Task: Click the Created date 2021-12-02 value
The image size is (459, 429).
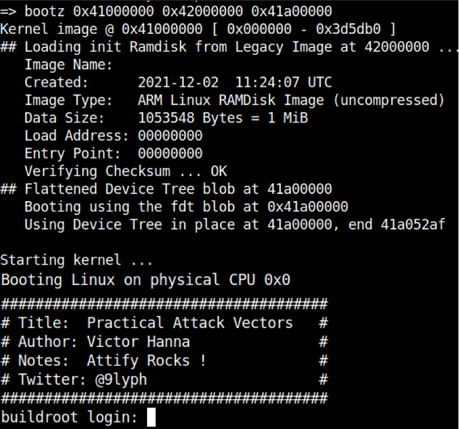Action: point(178,82)
